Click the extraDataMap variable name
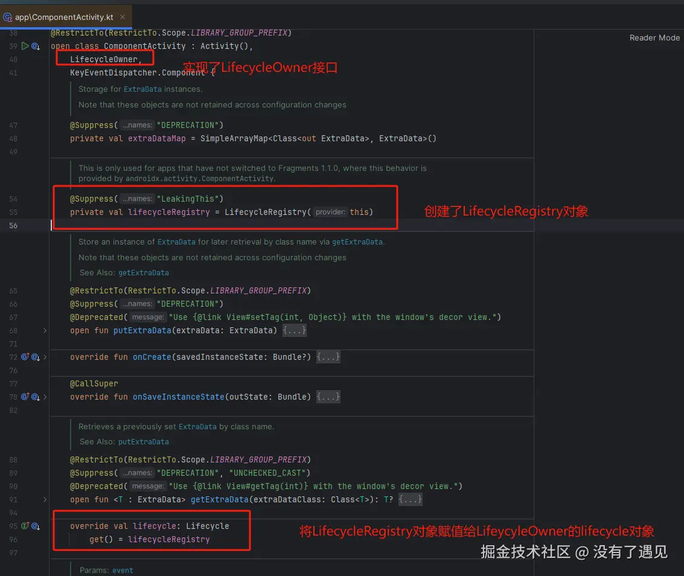 pyautogui.click(x=156, y=138)
